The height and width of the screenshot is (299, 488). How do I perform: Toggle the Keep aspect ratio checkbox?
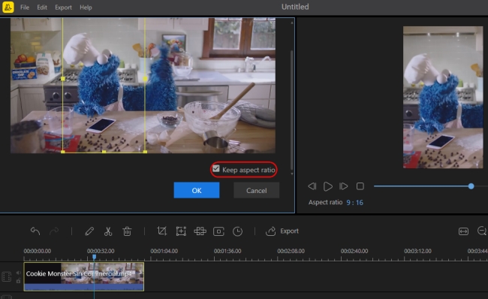(216, 169)
